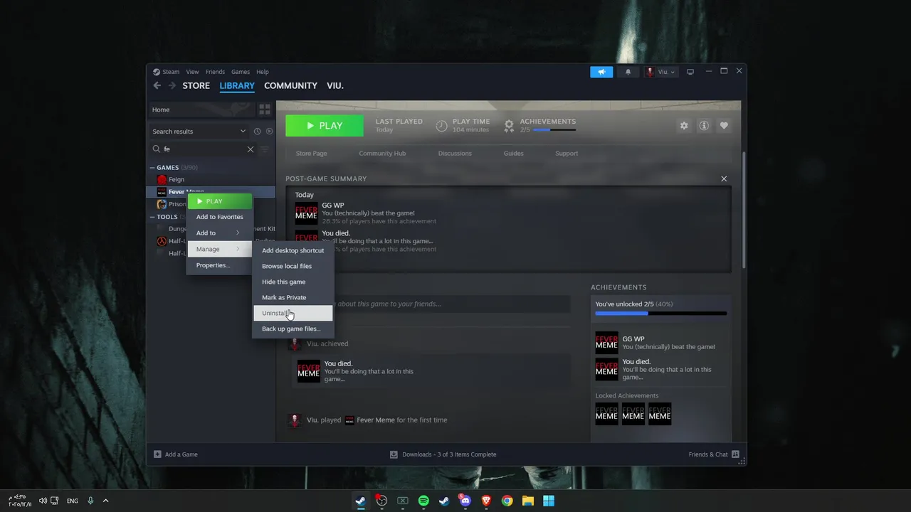Clear the library search text
This screenshot has height=512, width=911.
251,149
